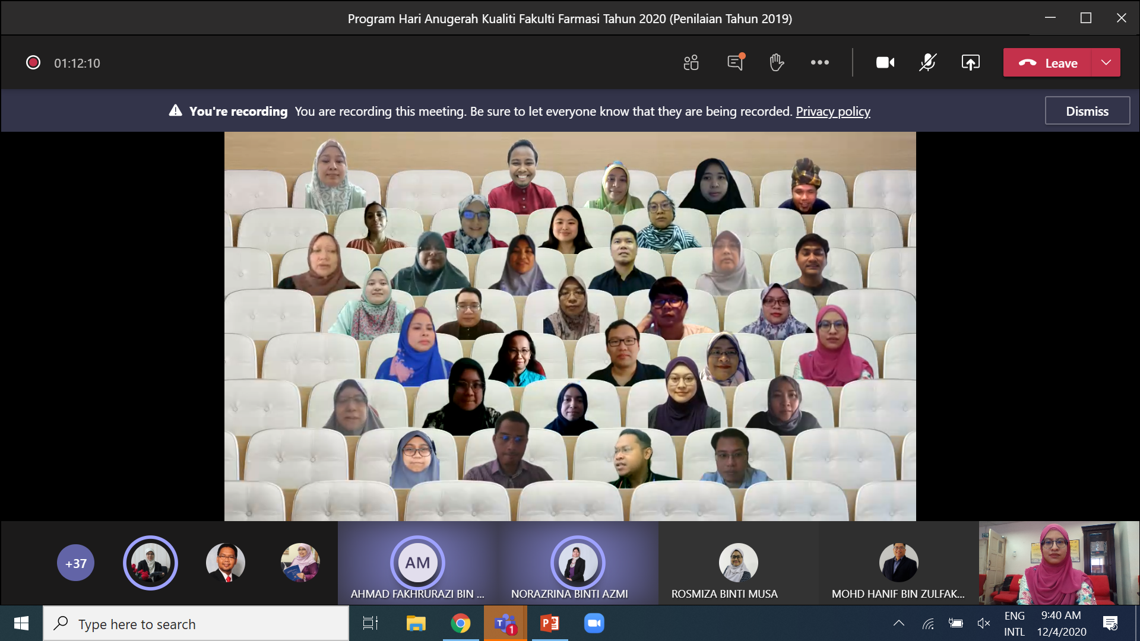Select Norazrina Binti Azmi participant tile
Image resolution: width=1140 pixels, height=641 pixels.
[578, 563]
